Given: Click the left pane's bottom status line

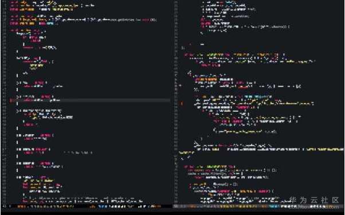Looking at the screenshot, I should click(87, 206).
